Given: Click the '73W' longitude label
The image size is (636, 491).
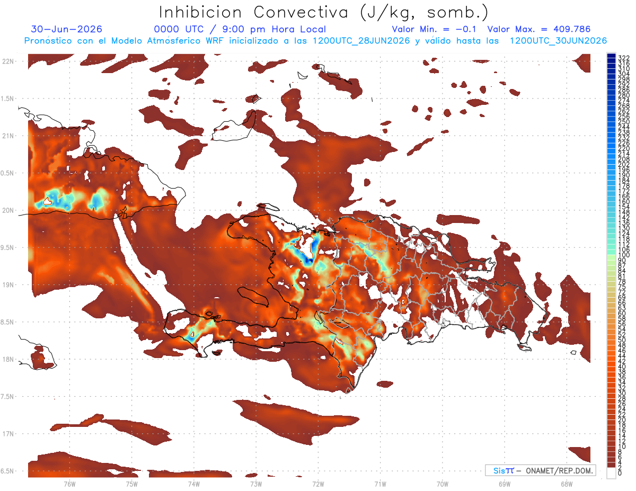Looking at the screenshot, I should (x=256, y=484).
